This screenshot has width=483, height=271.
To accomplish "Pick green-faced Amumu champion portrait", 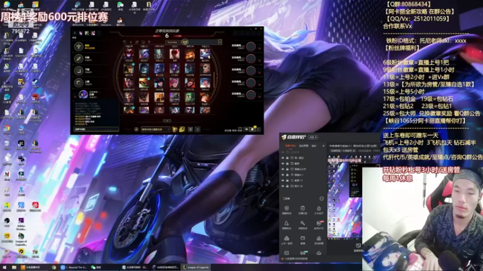I will (x=190, y=98).
